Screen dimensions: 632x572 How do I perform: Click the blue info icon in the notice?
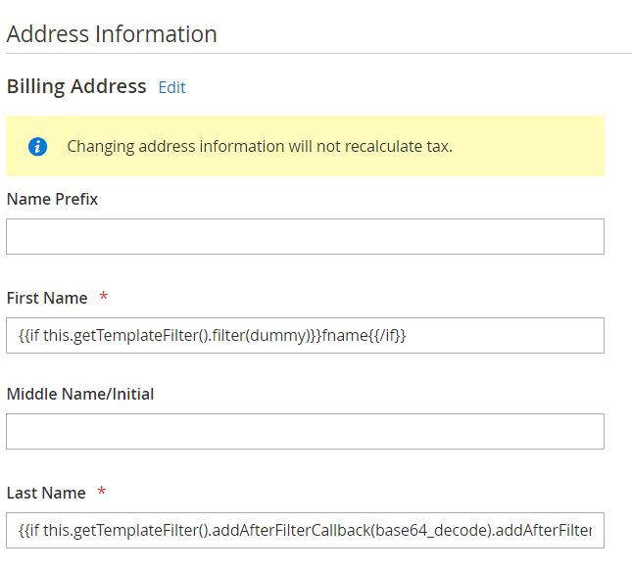click(x=38, y=147)
